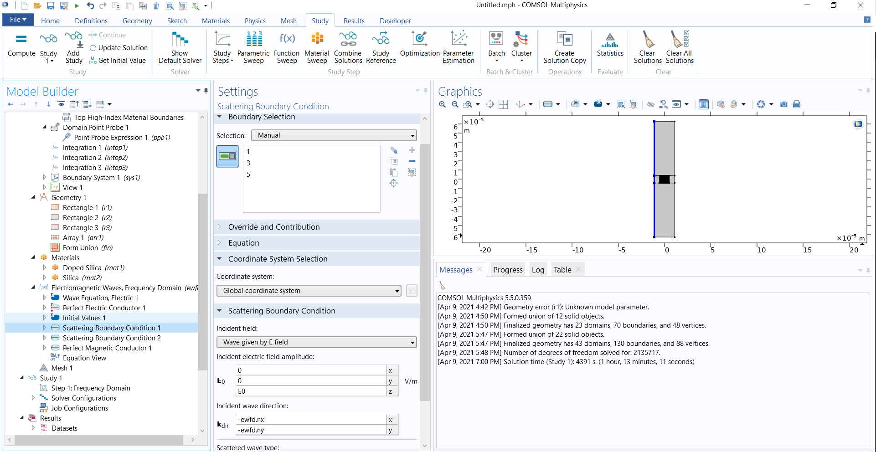Click the zoom in icon in Graphics
The width and height of the screenshot is (876, 452).
[x=442, y=104]
